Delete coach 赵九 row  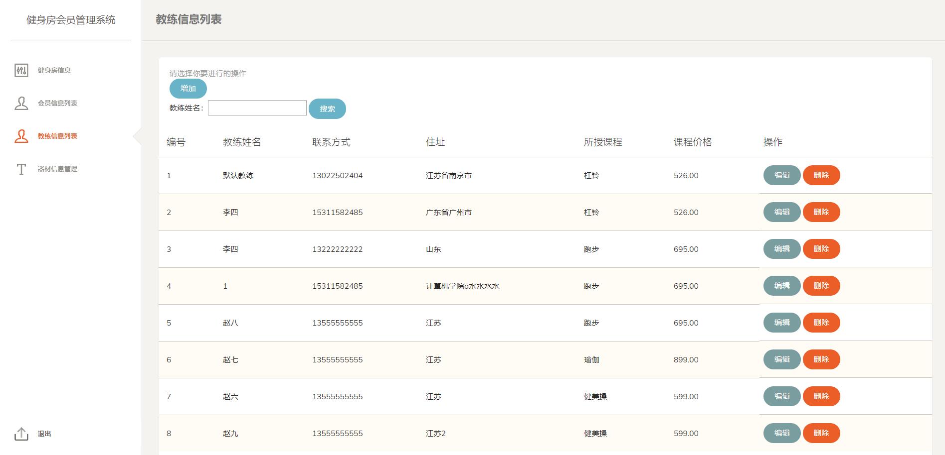821,433
